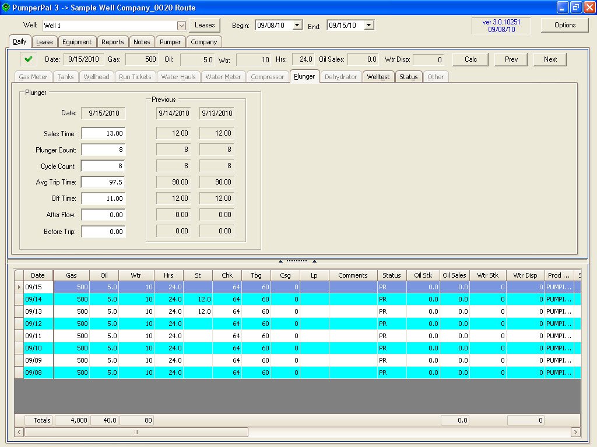Image resolution: width=597 pixels, height=447 pixels.
Task: Select the 09/13 row date cell
Action: coord(38,311)
